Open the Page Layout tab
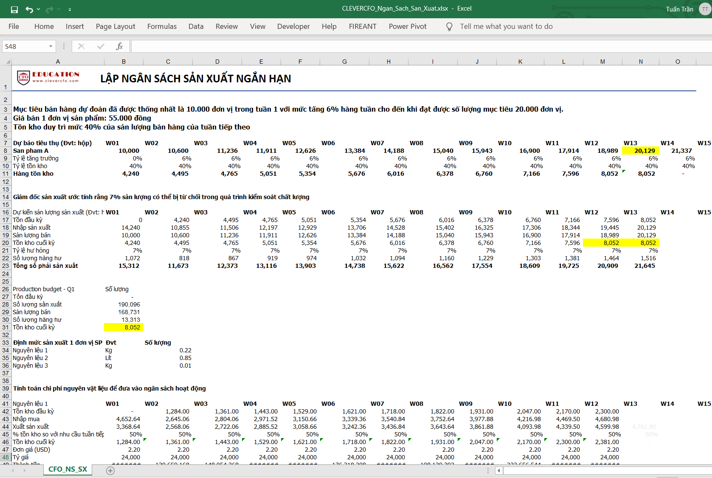The image size is (712, 478). click(115, 26)
